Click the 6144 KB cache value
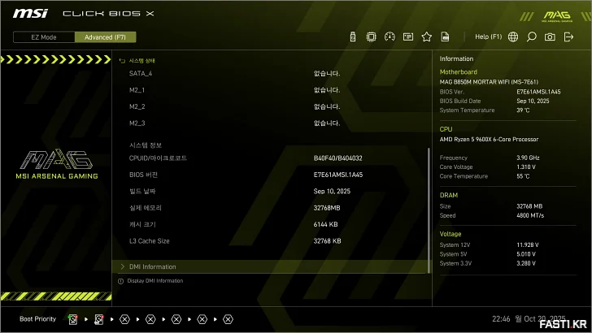 [325, 224]
